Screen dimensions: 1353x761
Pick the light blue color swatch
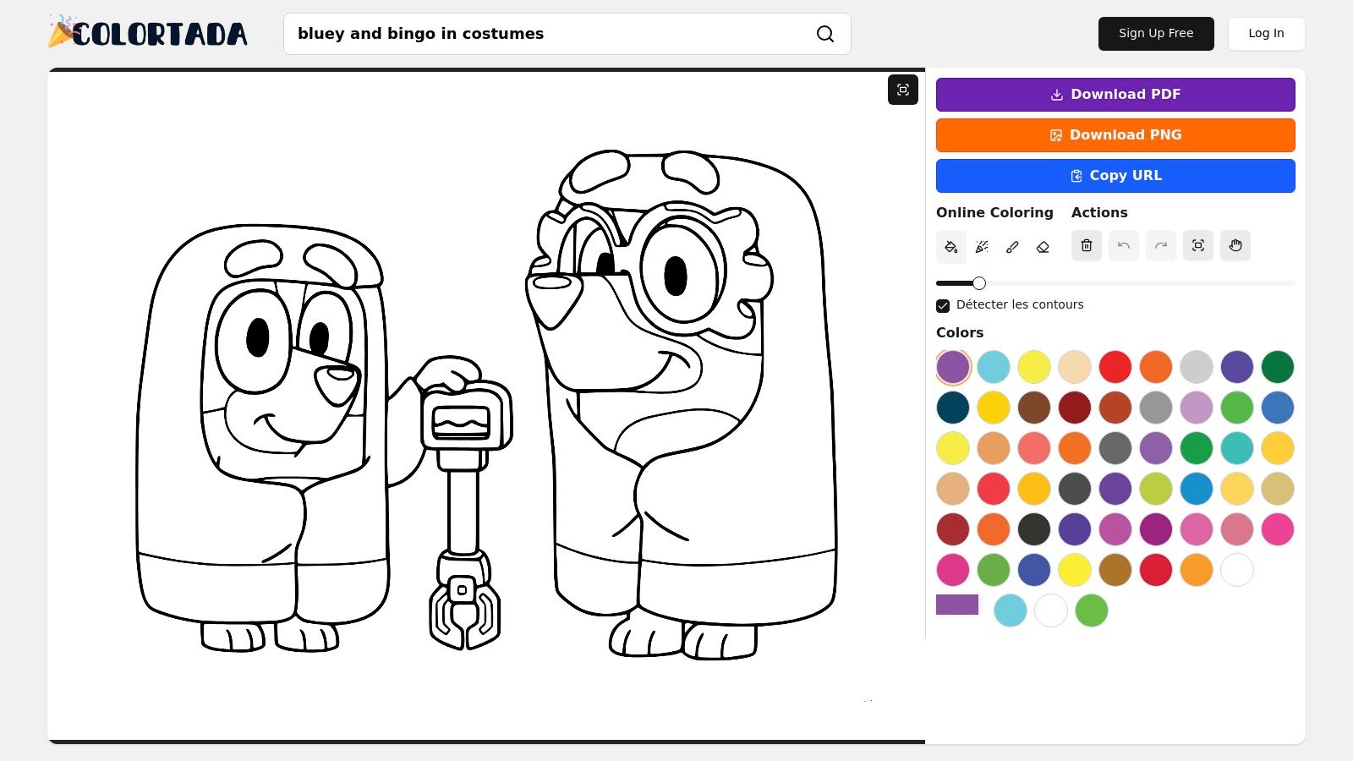pos(994,366)
